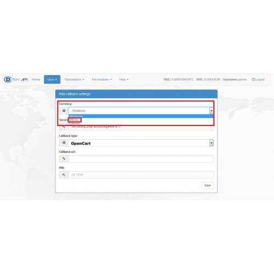Click the DPay API logo

pos(16,79)
